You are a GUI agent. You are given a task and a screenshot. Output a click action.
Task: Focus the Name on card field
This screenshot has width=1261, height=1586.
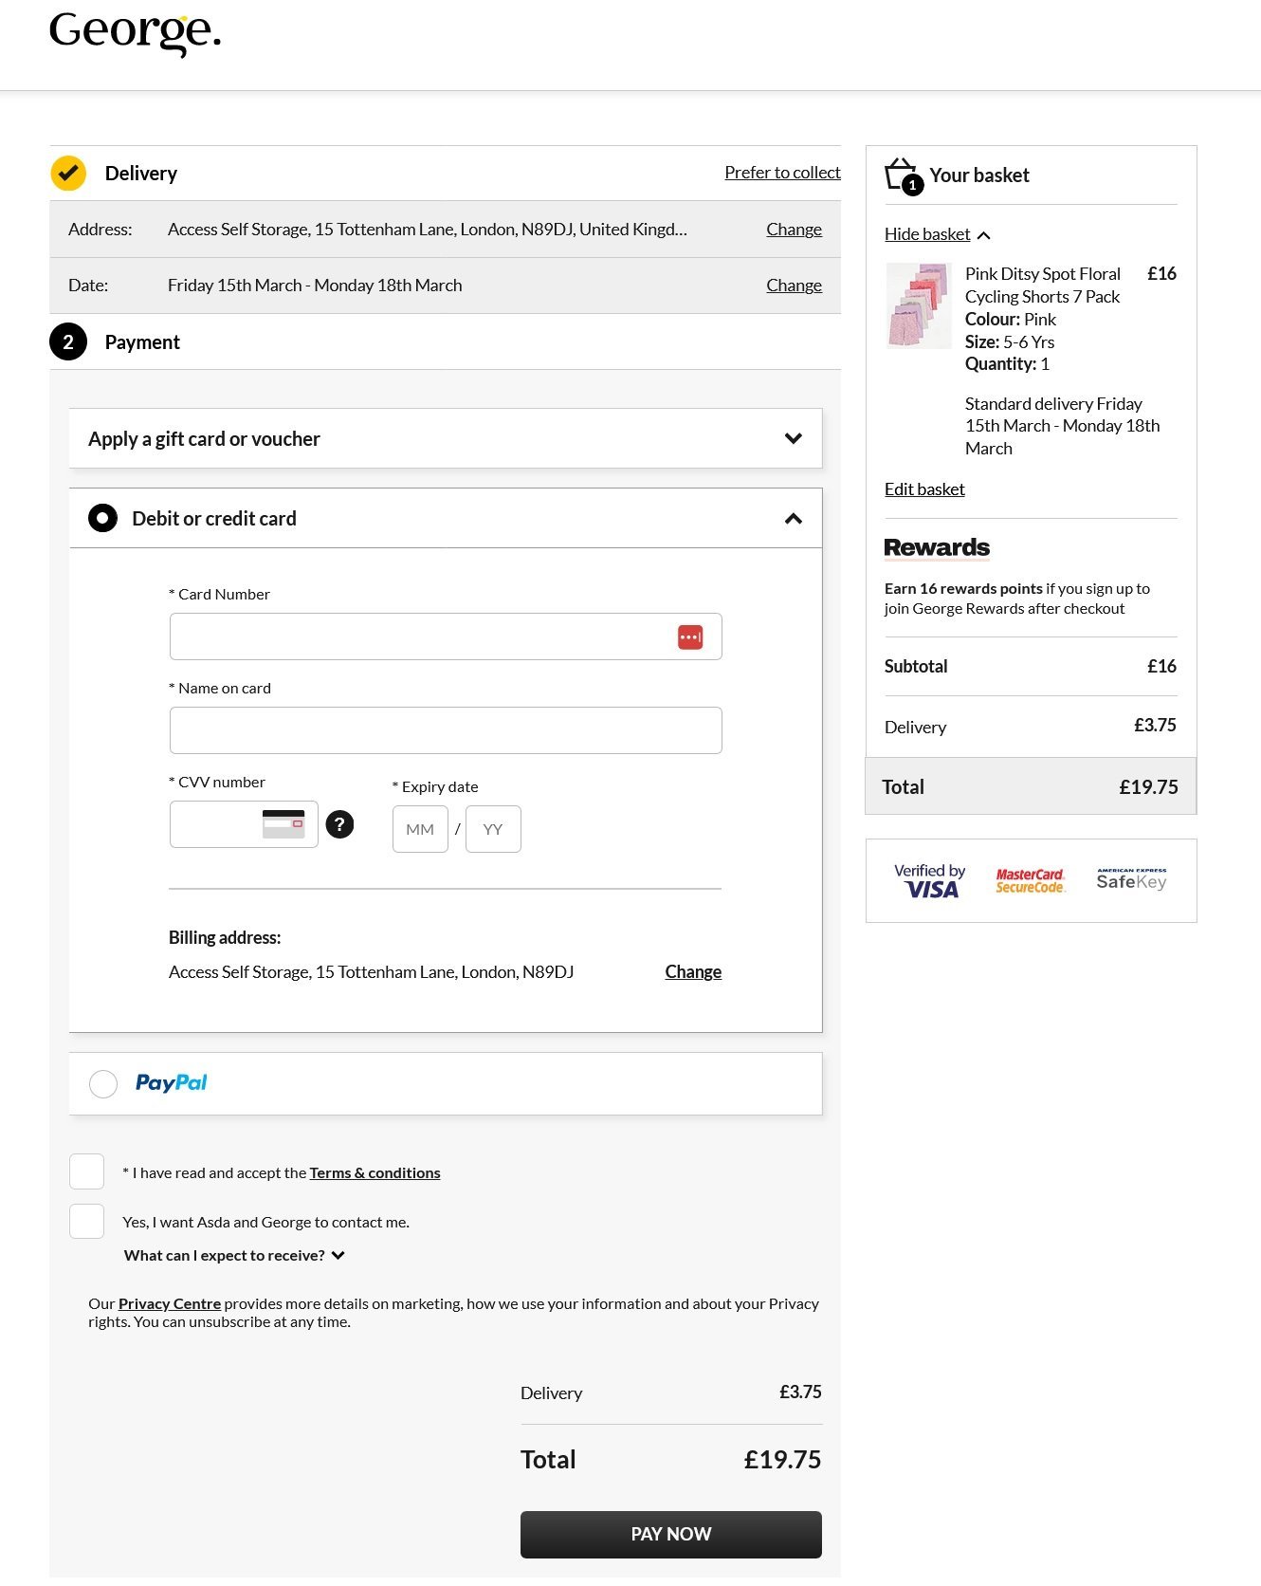click(446, 730)
